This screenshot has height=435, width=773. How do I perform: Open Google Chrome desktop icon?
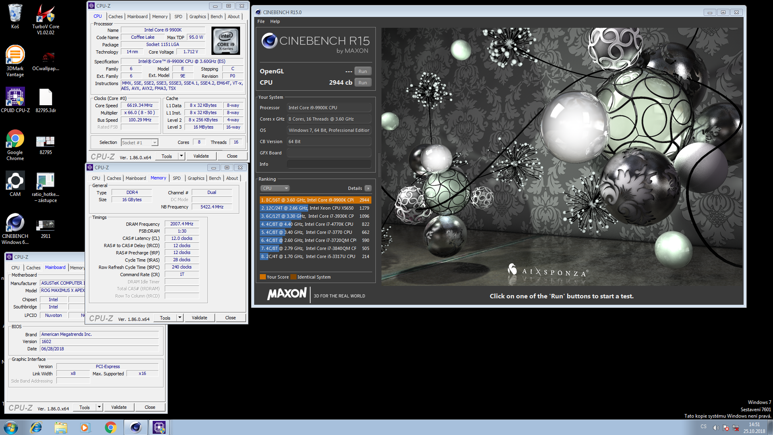click(15, 145)
